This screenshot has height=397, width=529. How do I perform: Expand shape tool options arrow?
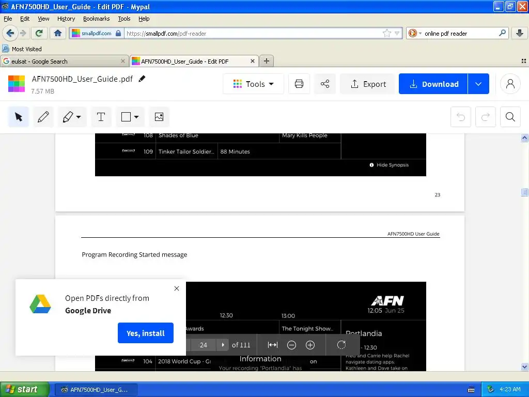click(136, 117)
